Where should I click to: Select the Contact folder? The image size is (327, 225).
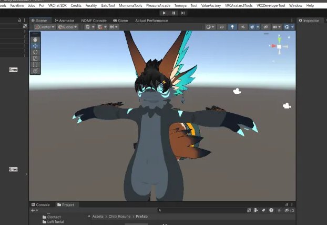52,217
